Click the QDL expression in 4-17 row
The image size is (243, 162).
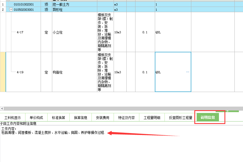pos(173,32)
